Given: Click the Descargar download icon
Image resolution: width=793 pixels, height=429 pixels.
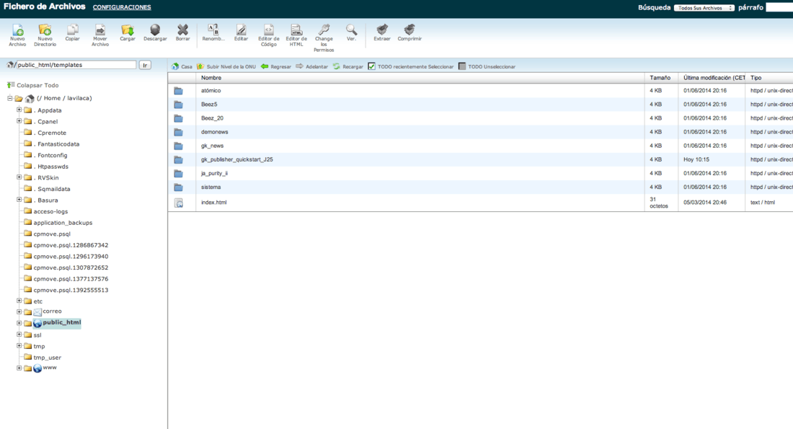Looking at the screenshot, I should pyautogui.click(x=155, y=30).
